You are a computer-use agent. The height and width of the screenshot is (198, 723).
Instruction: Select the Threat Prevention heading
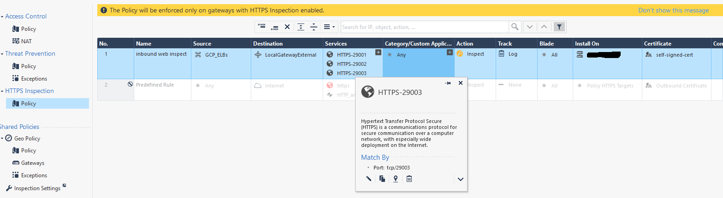(x=30, y=53)
